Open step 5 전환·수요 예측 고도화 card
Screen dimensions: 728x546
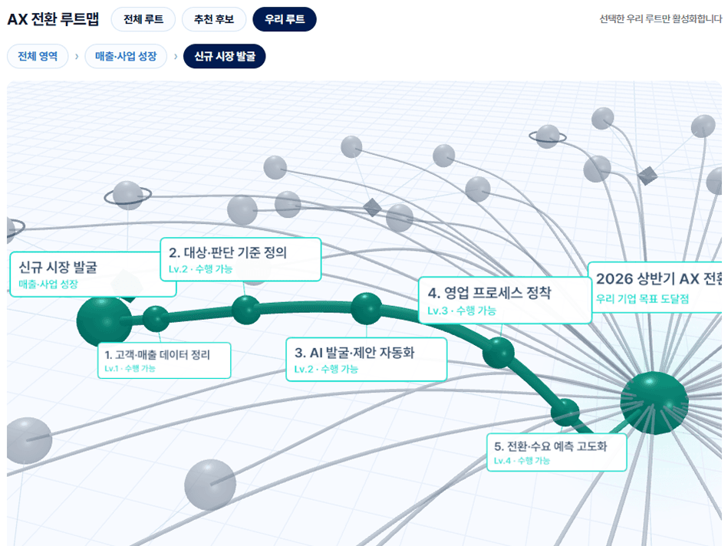(x=557, y=452)
